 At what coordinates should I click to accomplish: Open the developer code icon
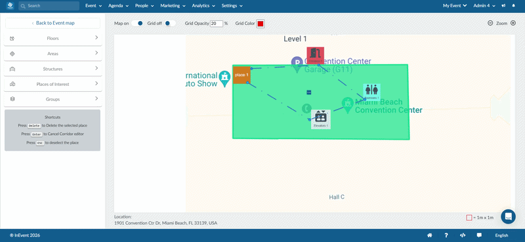463,235
